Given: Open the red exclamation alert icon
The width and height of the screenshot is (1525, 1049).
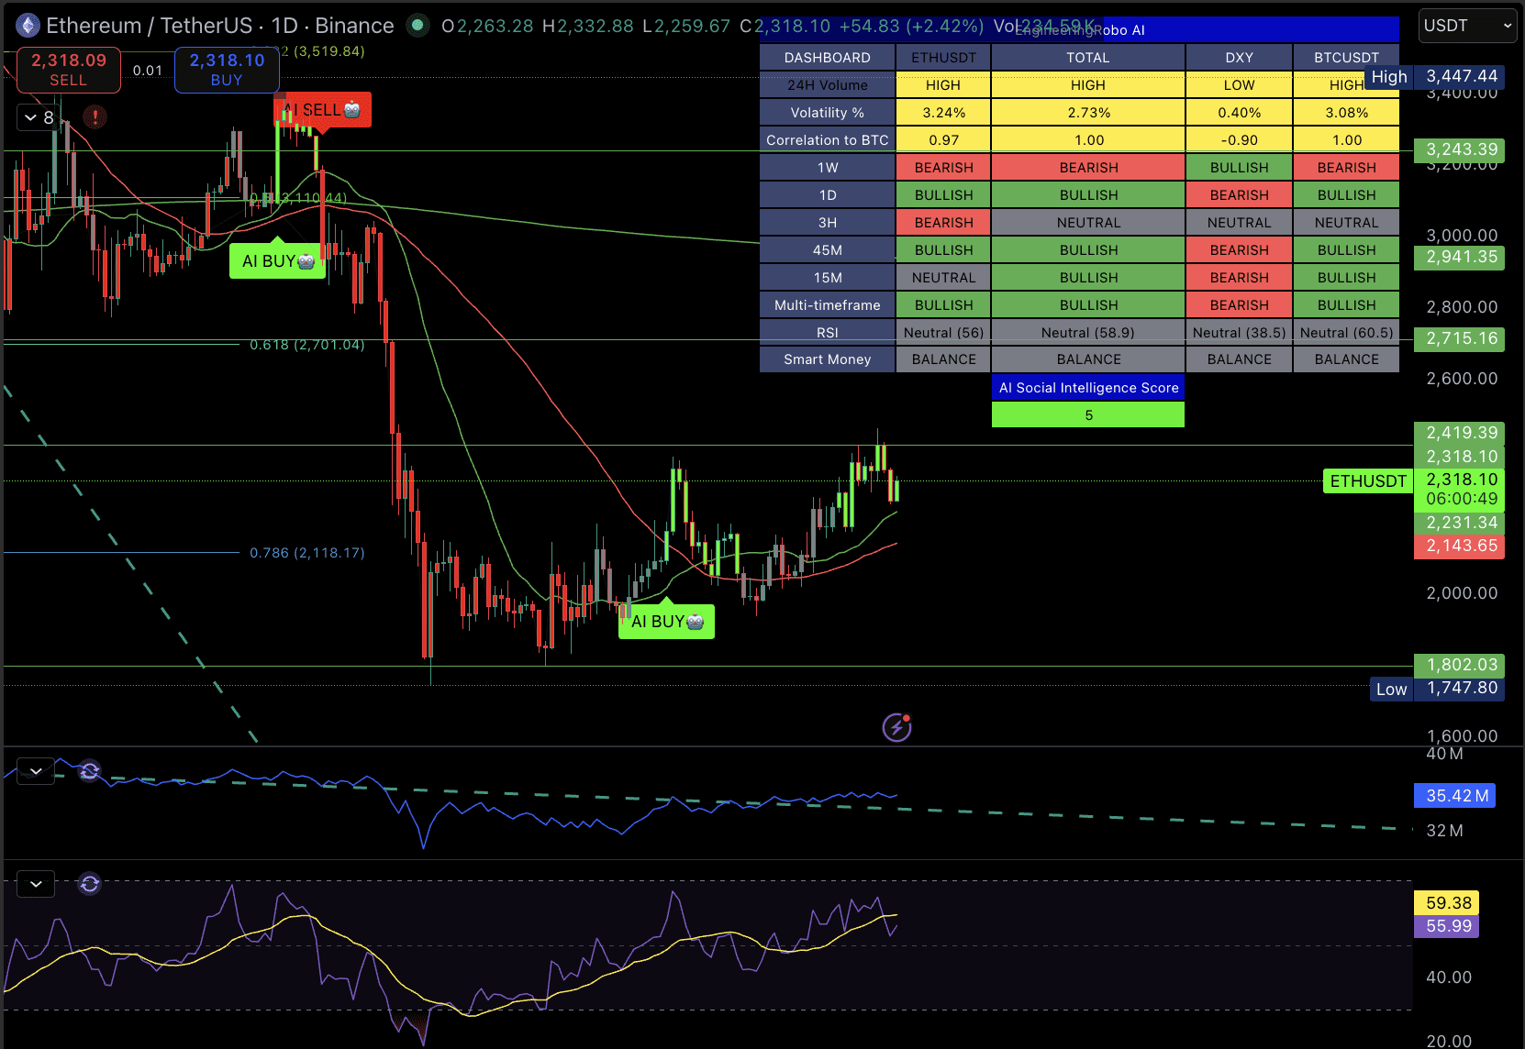Looking at the screenshot, I should click(95, 117).
